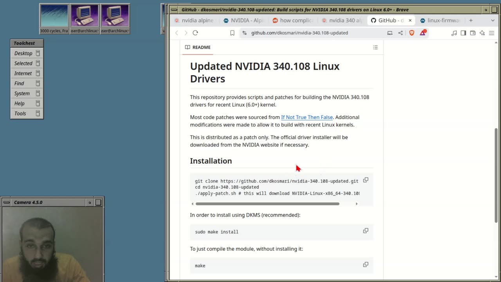
Task: Copy the 'make' command
Action: (x=366, y=264)
